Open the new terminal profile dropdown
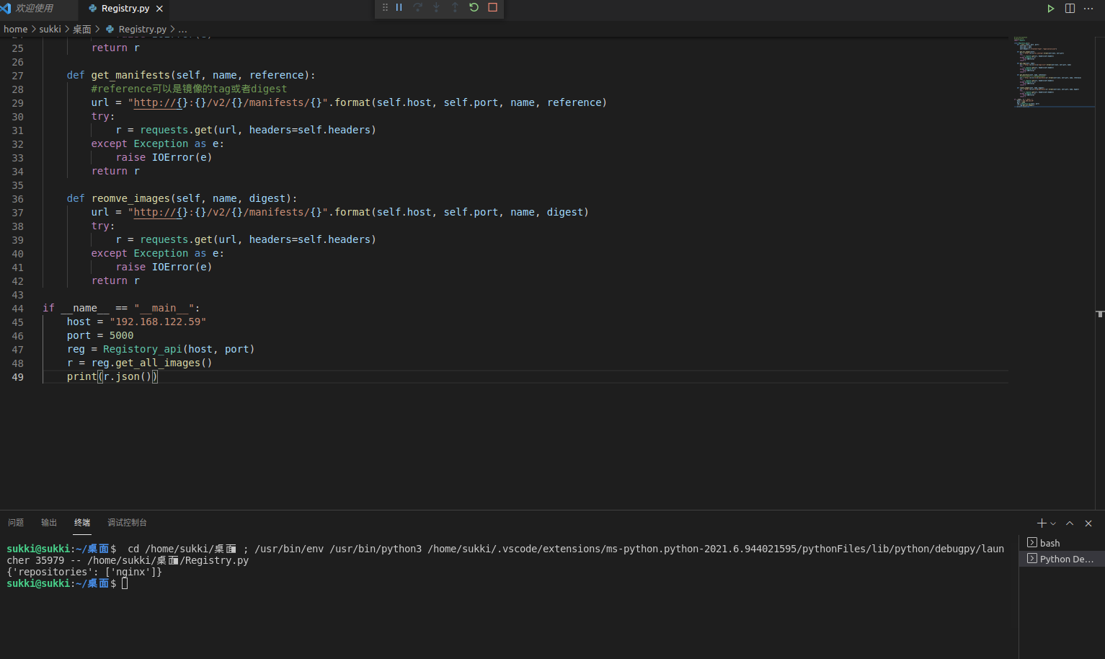1105x659 pixels. 1053,523
